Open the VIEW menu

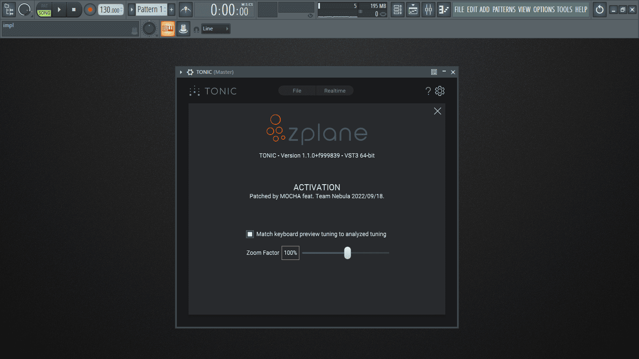pyautogui.click(x=524, y=9)
